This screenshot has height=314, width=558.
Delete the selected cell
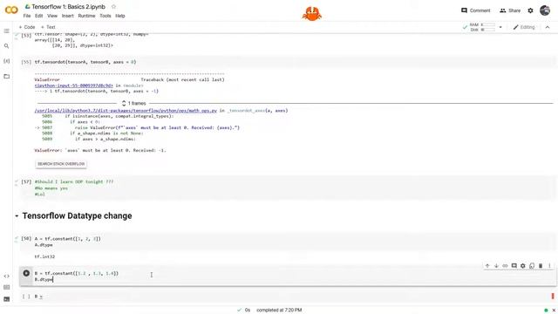(x=541, y=266)
